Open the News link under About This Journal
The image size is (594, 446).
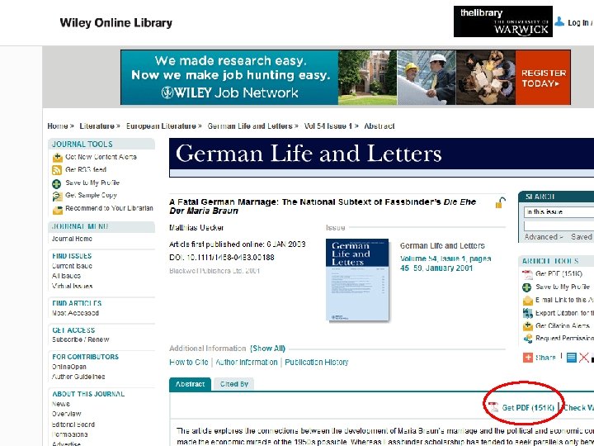61,404
